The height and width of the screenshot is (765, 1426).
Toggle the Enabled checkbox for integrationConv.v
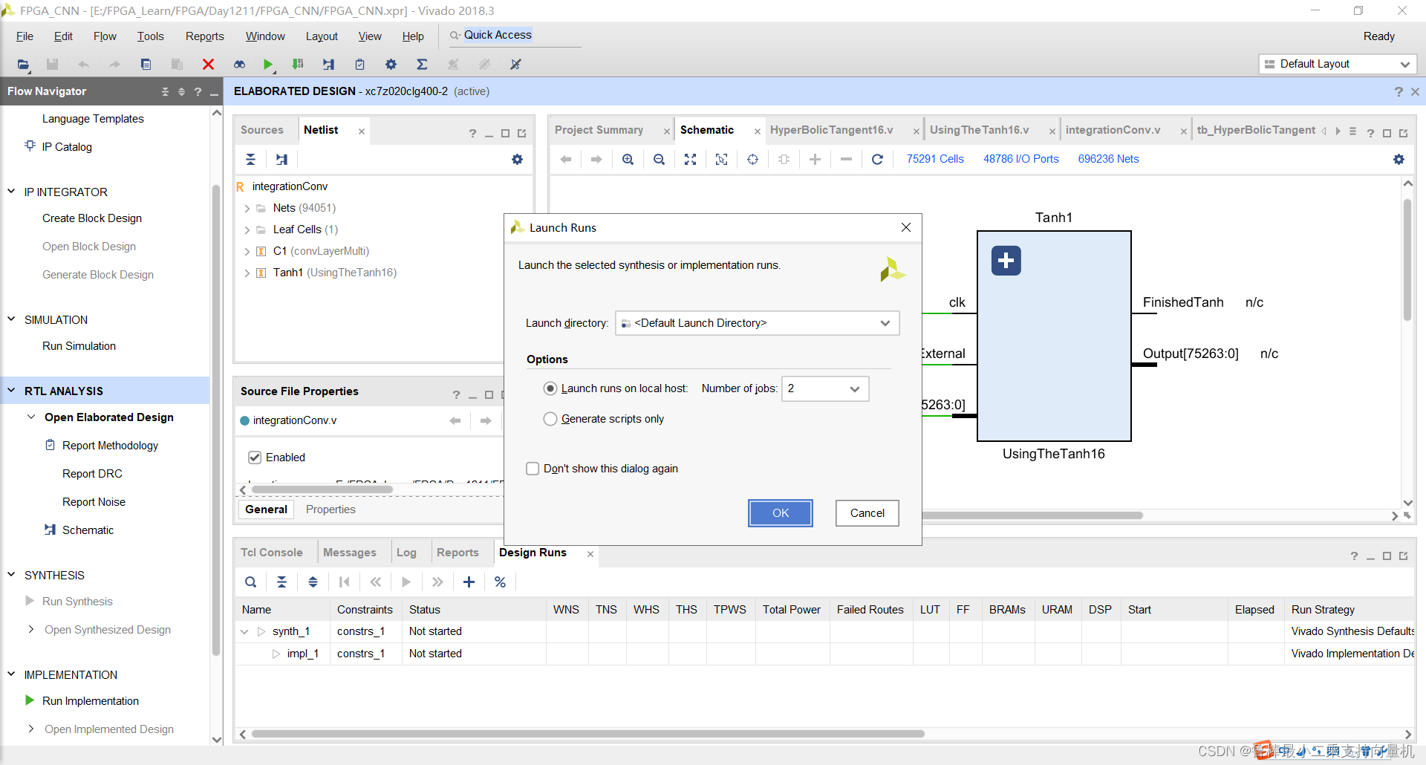click(x=255, y=458)
